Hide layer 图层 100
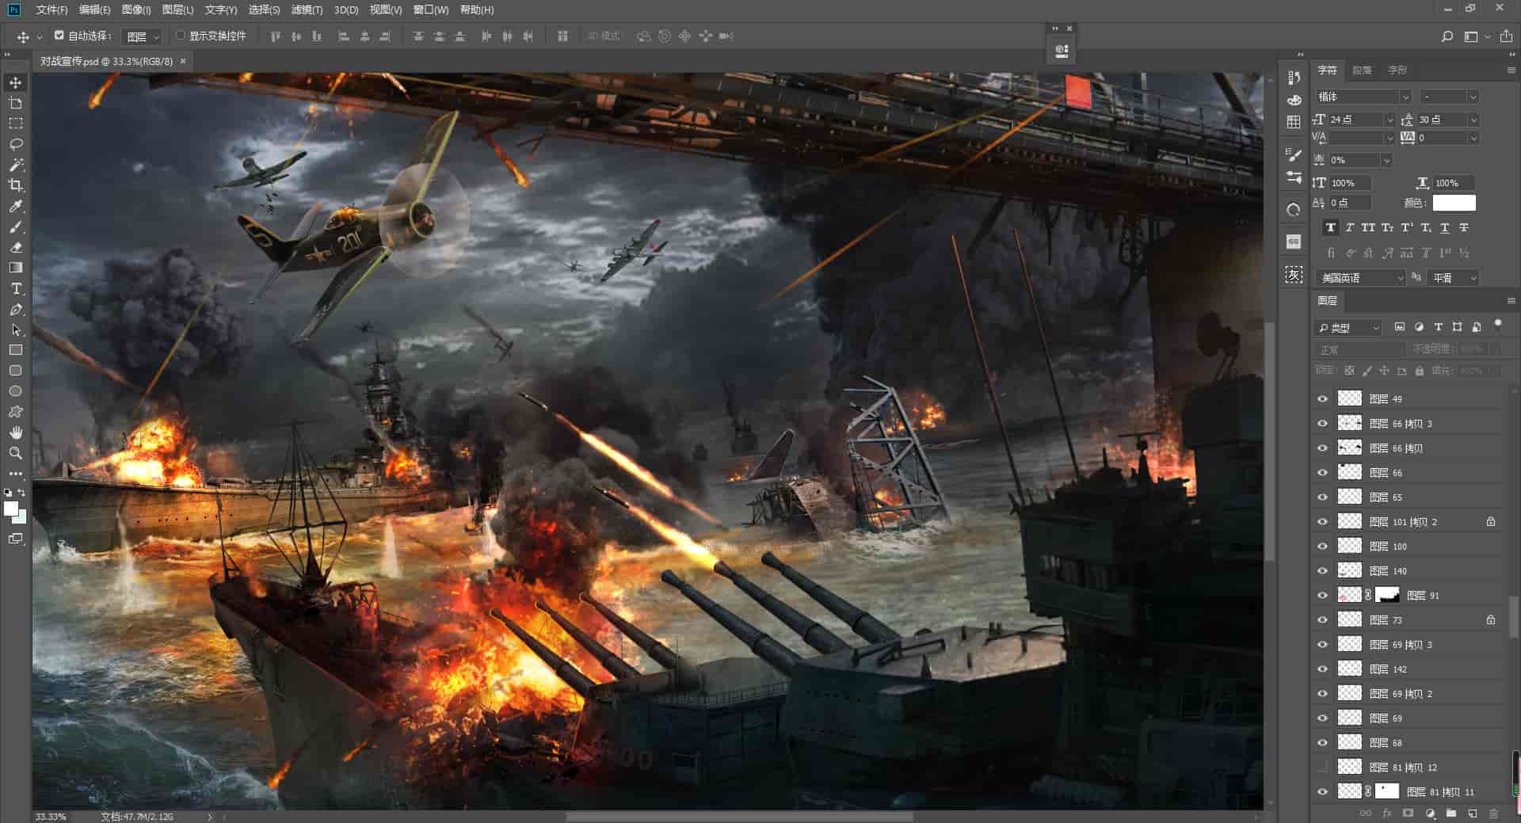Screen dimensions: 1521x823 (1322, 547)
